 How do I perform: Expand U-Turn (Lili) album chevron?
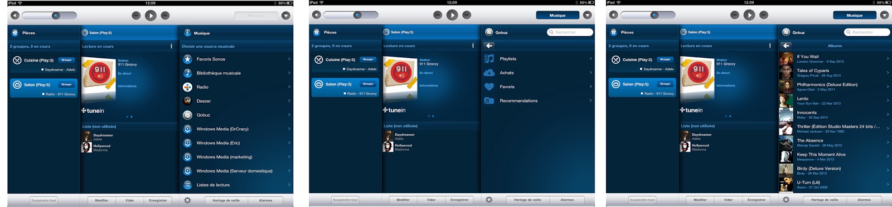[888, 184]
